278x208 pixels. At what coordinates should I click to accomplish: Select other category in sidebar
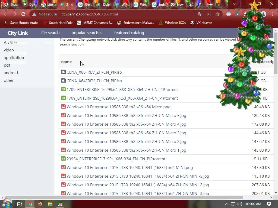tap(9, 80)
